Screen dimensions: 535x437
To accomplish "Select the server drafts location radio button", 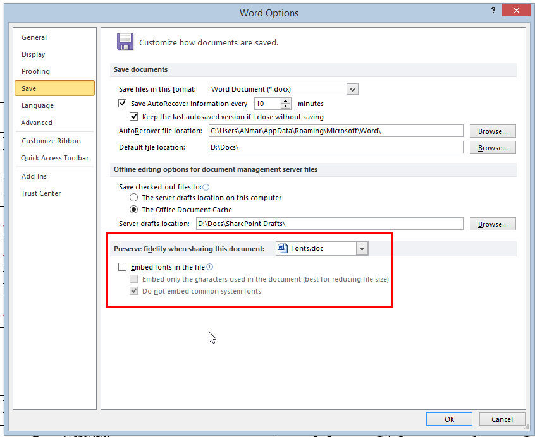I will pos(133,198).
